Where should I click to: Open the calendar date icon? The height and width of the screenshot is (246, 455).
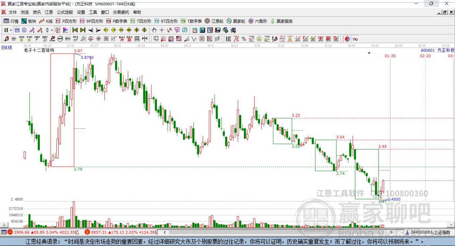tap(195, 30)
